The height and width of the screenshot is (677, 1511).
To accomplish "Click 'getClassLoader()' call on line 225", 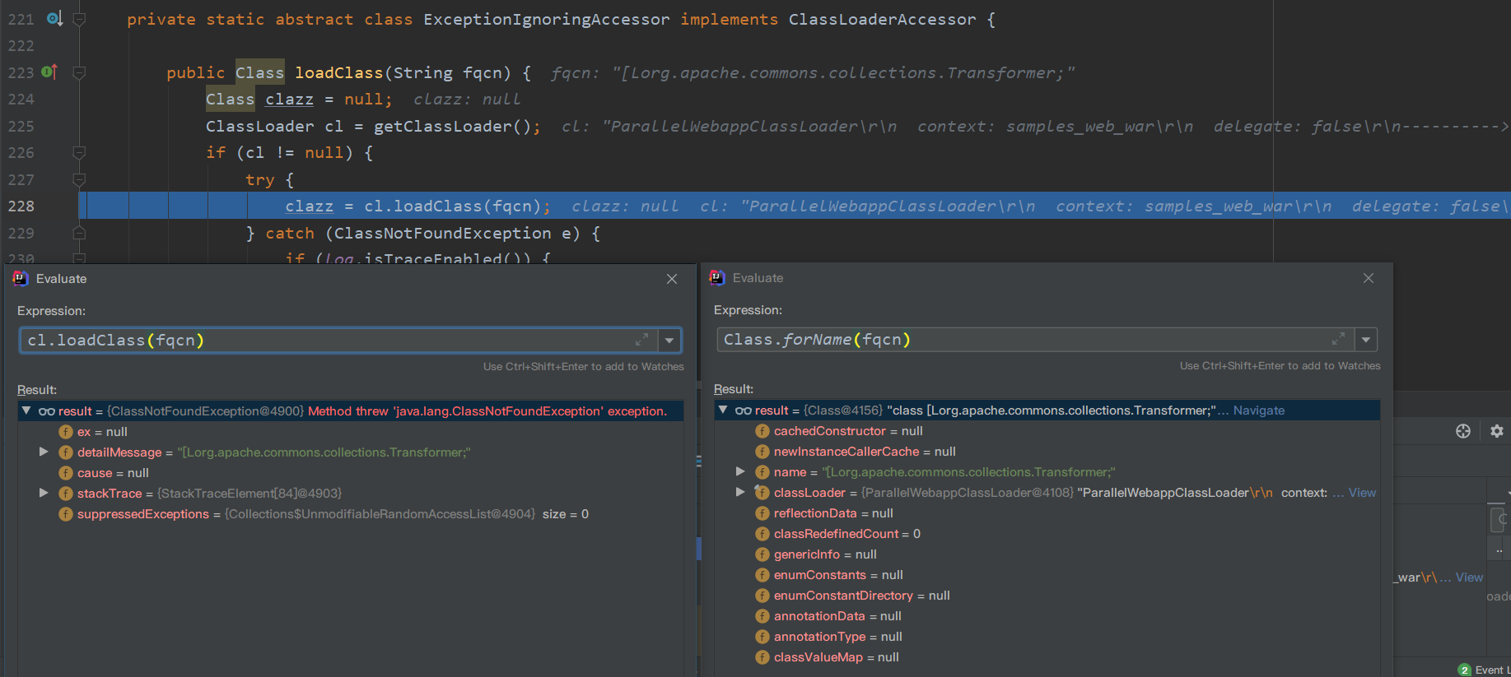I will click(x=453, y=126).
